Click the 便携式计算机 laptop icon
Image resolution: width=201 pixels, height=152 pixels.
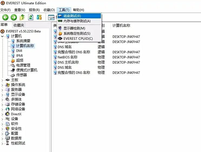(x=13, y=70)
